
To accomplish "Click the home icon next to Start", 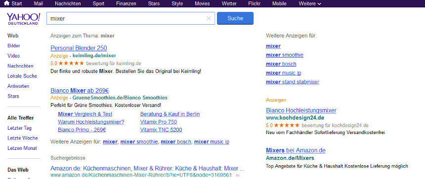I will click(7, 3).
